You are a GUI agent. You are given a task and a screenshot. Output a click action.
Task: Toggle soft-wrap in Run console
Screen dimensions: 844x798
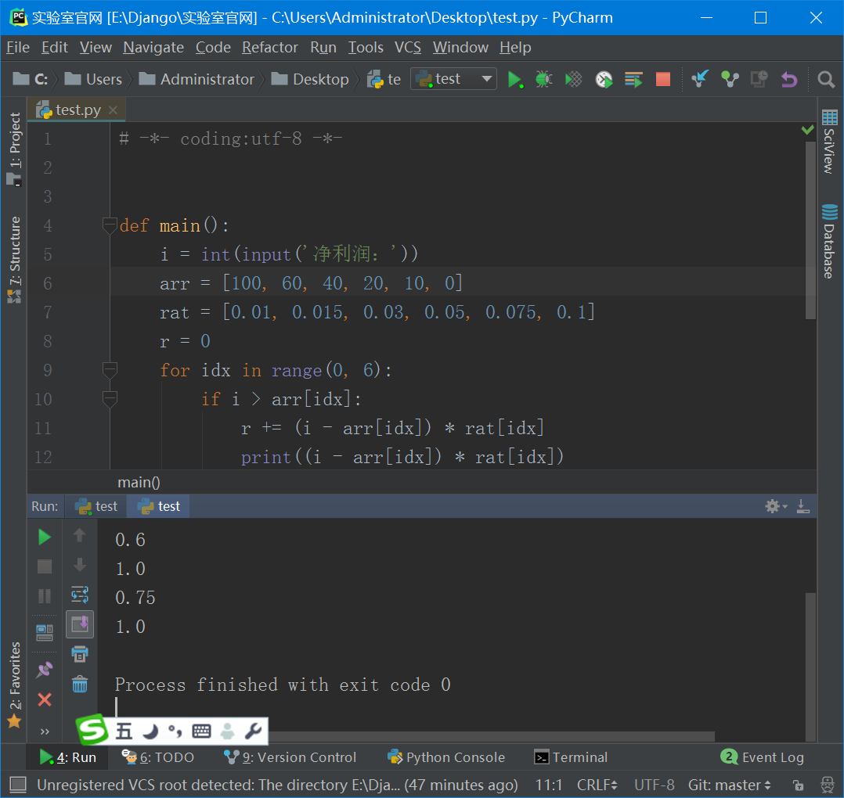pos(80,595)
